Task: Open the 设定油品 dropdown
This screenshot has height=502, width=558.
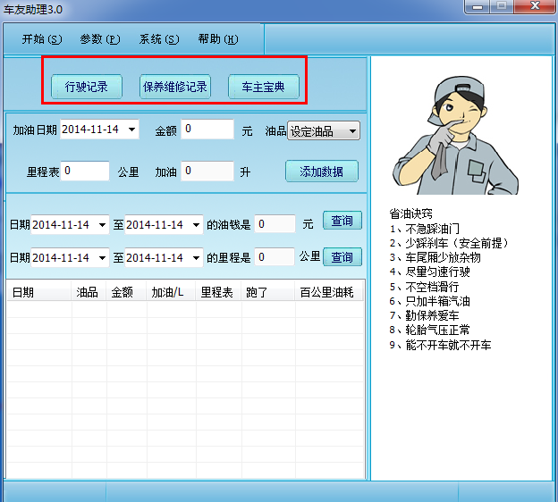Action: 324,131
